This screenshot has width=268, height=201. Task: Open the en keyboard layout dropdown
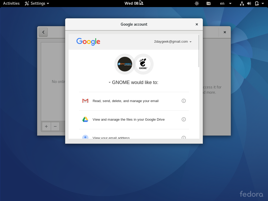(x=226, y=3)
